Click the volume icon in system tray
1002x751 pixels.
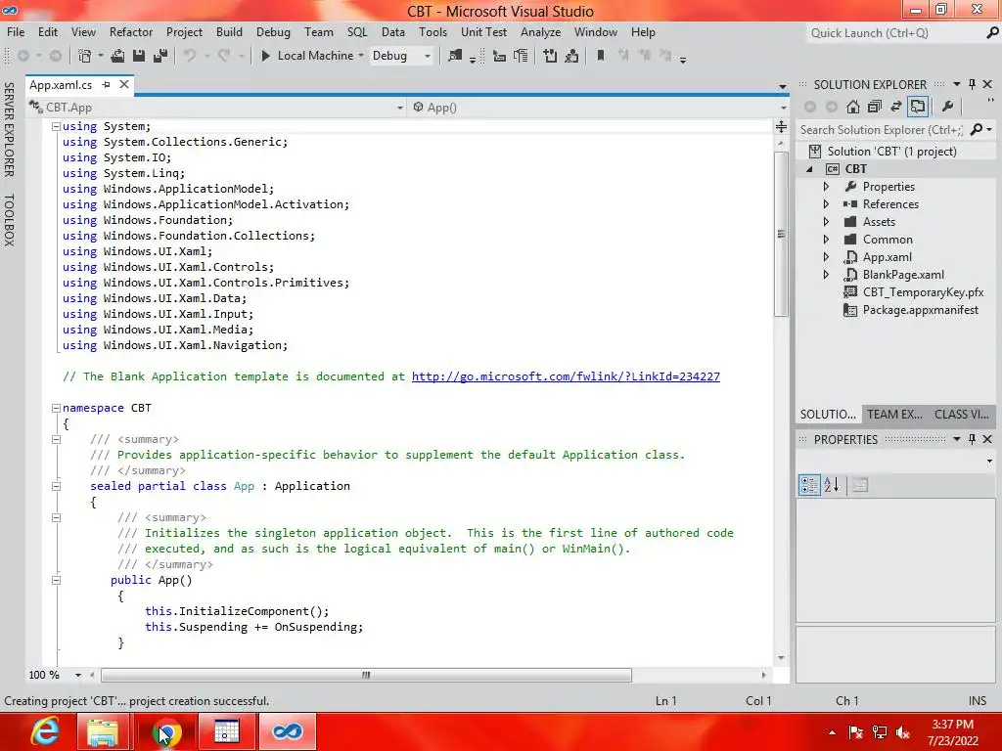coord(903,732)
